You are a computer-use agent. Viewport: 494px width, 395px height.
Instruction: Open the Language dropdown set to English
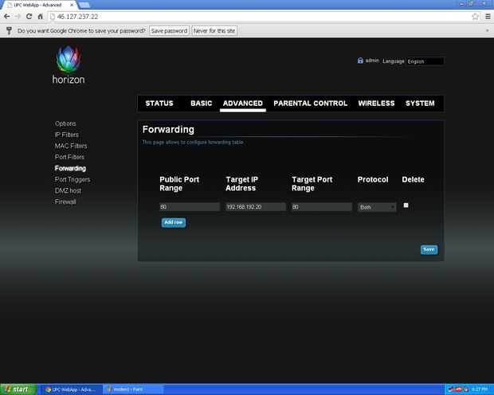(x=425, y=61)
